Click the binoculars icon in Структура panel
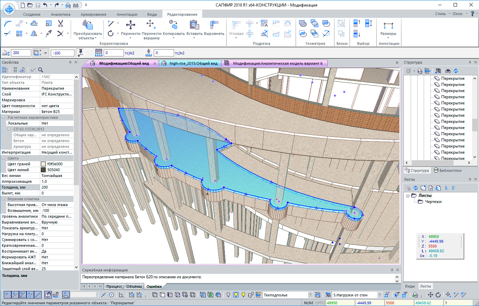Viewport: 479px width, 306px height. click(448, 71)
